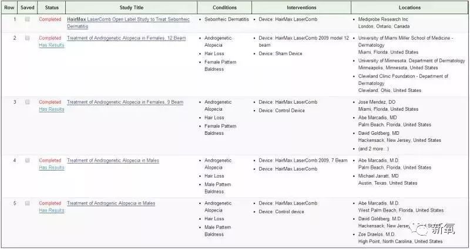Select Device: HairMax LaserComb 2009 model 12 beam
470x249 pixels.
(x=304, y=42)
